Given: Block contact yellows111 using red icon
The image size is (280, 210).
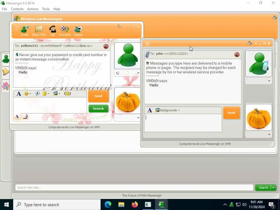Looking at the screenshot, I should tap(106, 46).
